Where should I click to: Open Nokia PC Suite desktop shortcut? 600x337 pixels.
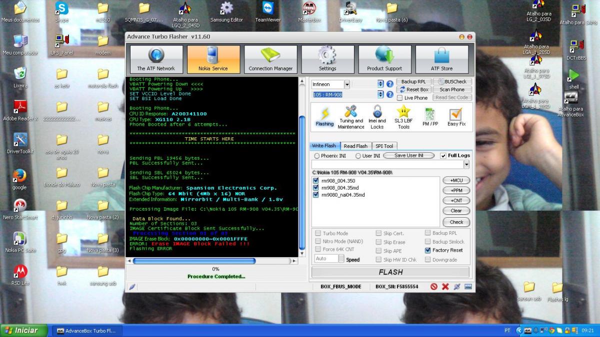coord(20,242)
